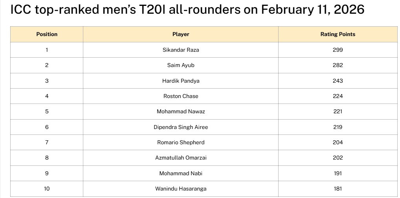This screenshot has height=198, width=400.
Task: Click the 243 rating points value
Action: (x=338, y=81)
